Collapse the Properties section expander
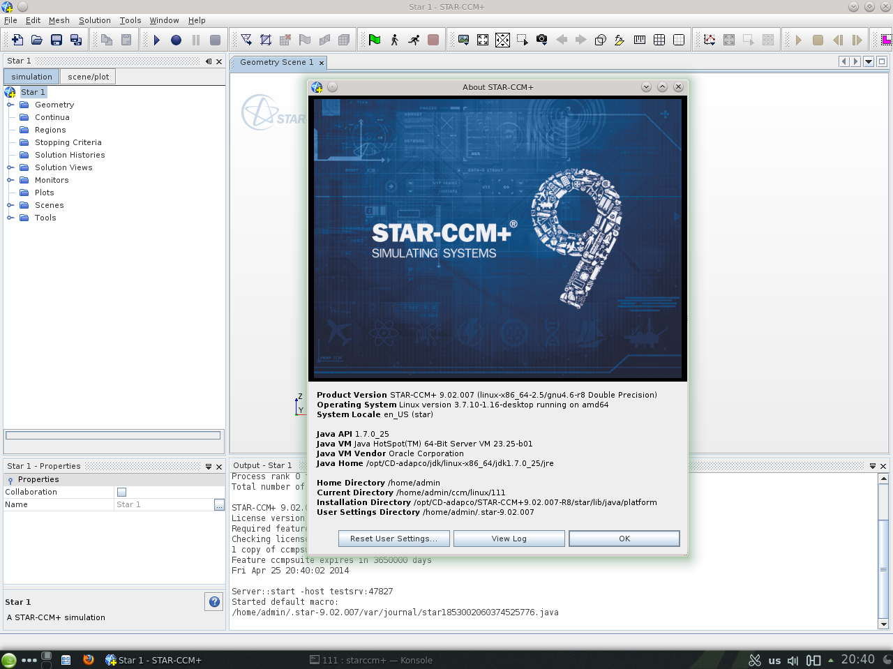The image size is (893, 669). (x=10, y=480)
